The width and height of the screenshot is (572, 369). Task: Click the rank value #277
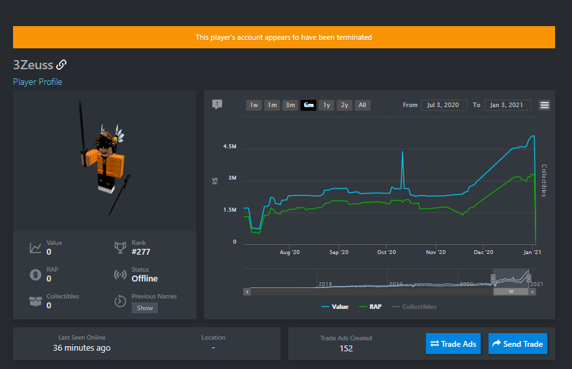[141, 252]
